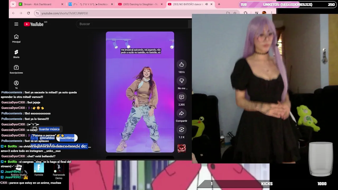Open the install/cast icon in address bar
Image resolution: width=338 pixels, height=190 pixels.
[x=228, y=13]
